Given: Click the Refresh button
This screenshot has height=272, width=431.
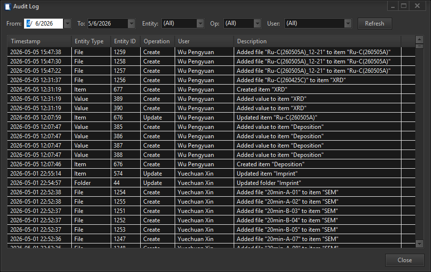Looking at the screenshot, I should (x=374, y=24).
